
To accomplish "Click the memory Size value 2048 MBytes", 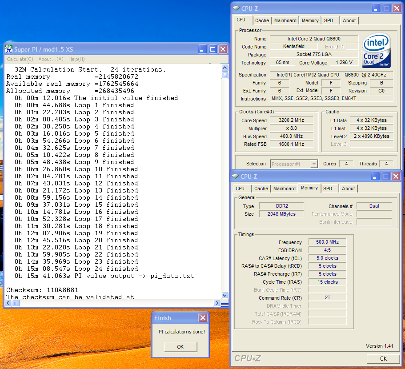I will point(282,214).
